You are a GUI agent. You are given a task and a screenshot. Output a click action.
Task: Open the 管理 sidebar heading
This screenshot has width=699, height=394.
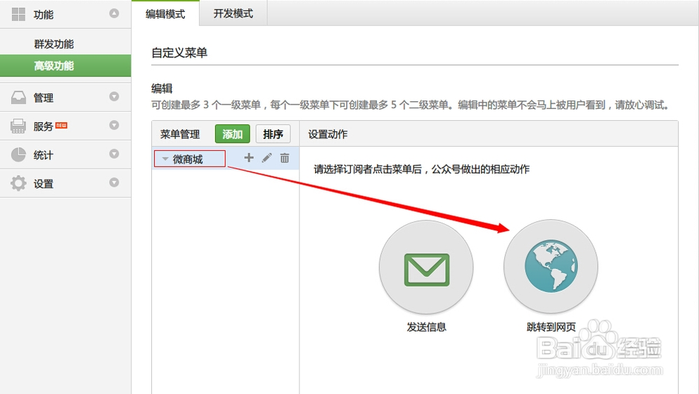(x=65, y=97)
